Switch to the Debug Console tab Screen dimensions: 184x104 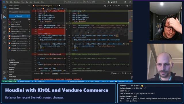click(65, 73)
